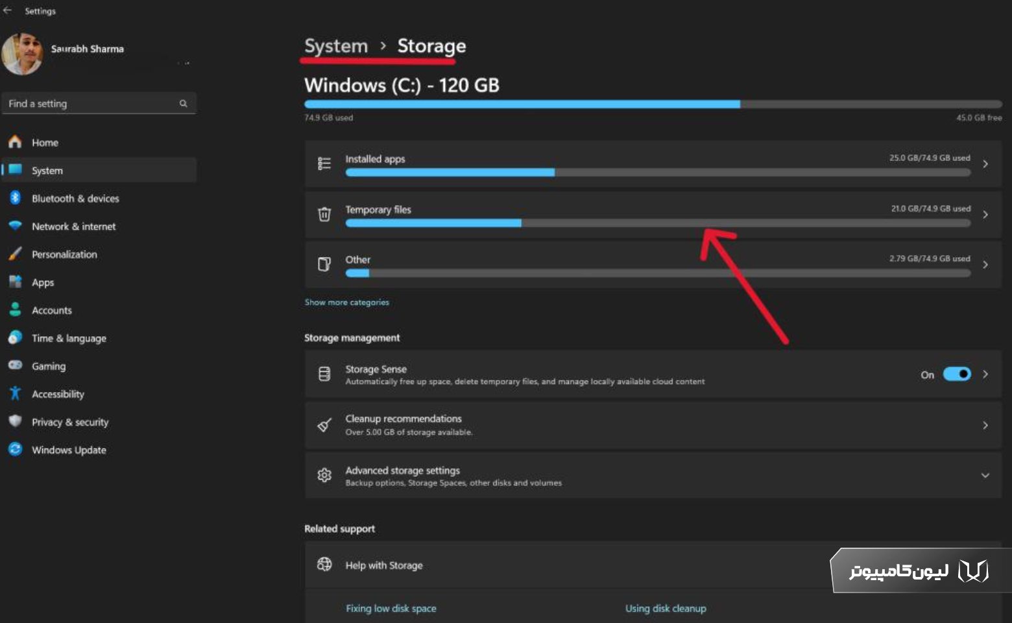The width and height of the screenshot is (1012, 623).
Task: Click the Accessibility figure icon
Action: tap(16, 393)
